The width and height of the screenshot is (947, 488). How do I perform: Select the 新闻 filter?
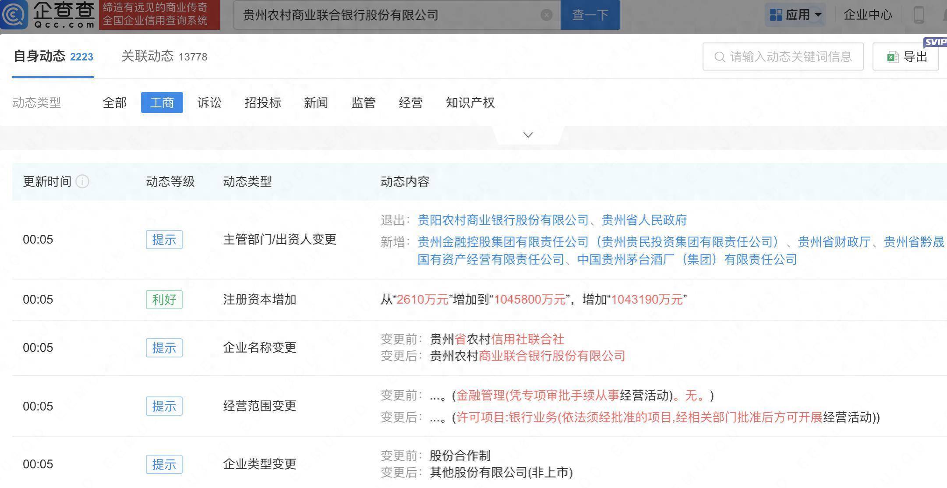316,103
